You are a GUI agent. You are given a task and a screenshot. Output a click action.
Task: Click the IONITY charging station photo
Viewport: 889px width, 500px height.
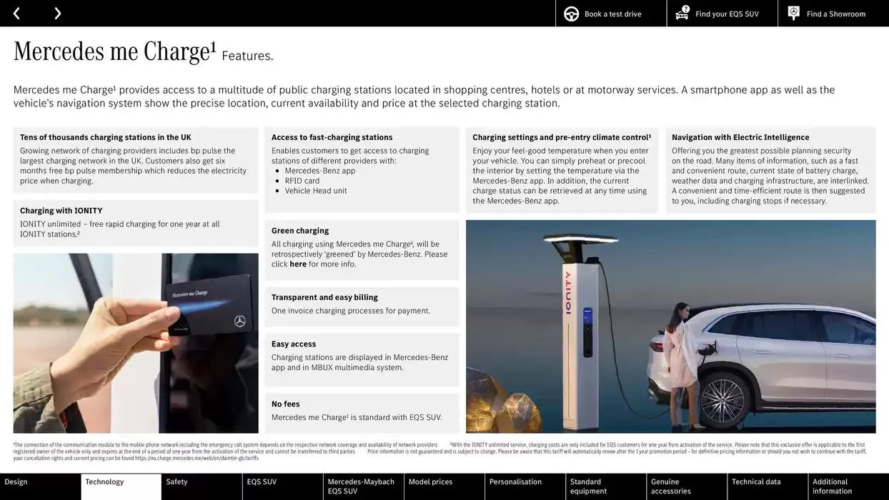pyautogui.click(x=670, y=326)
